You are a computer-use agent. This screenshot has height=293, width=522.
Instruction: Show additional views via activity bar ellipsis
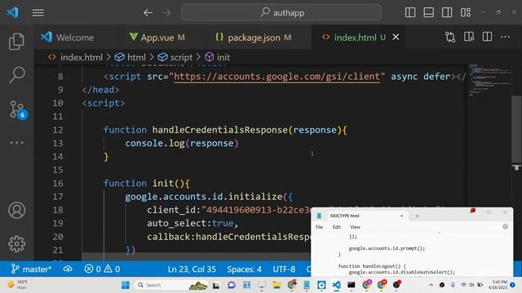(x=16, y=143)
